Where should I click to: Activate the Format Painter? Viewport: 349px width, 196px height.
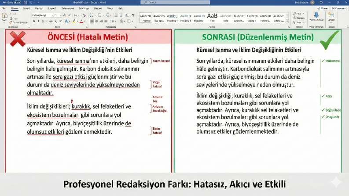[x=18, y=22]
